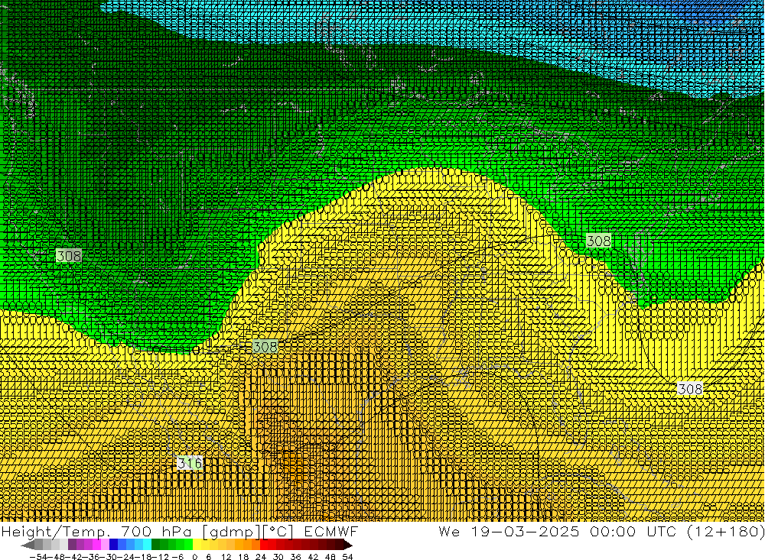The height and width of the screenshot is (560, 765).
Task: Click the 30 legend scale value
Action: [278, 557]
